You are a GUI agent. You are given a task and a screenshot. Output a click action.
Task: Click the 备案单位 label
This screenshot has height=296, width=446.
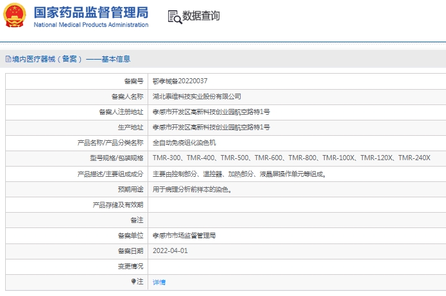click(x=130, y=236)
